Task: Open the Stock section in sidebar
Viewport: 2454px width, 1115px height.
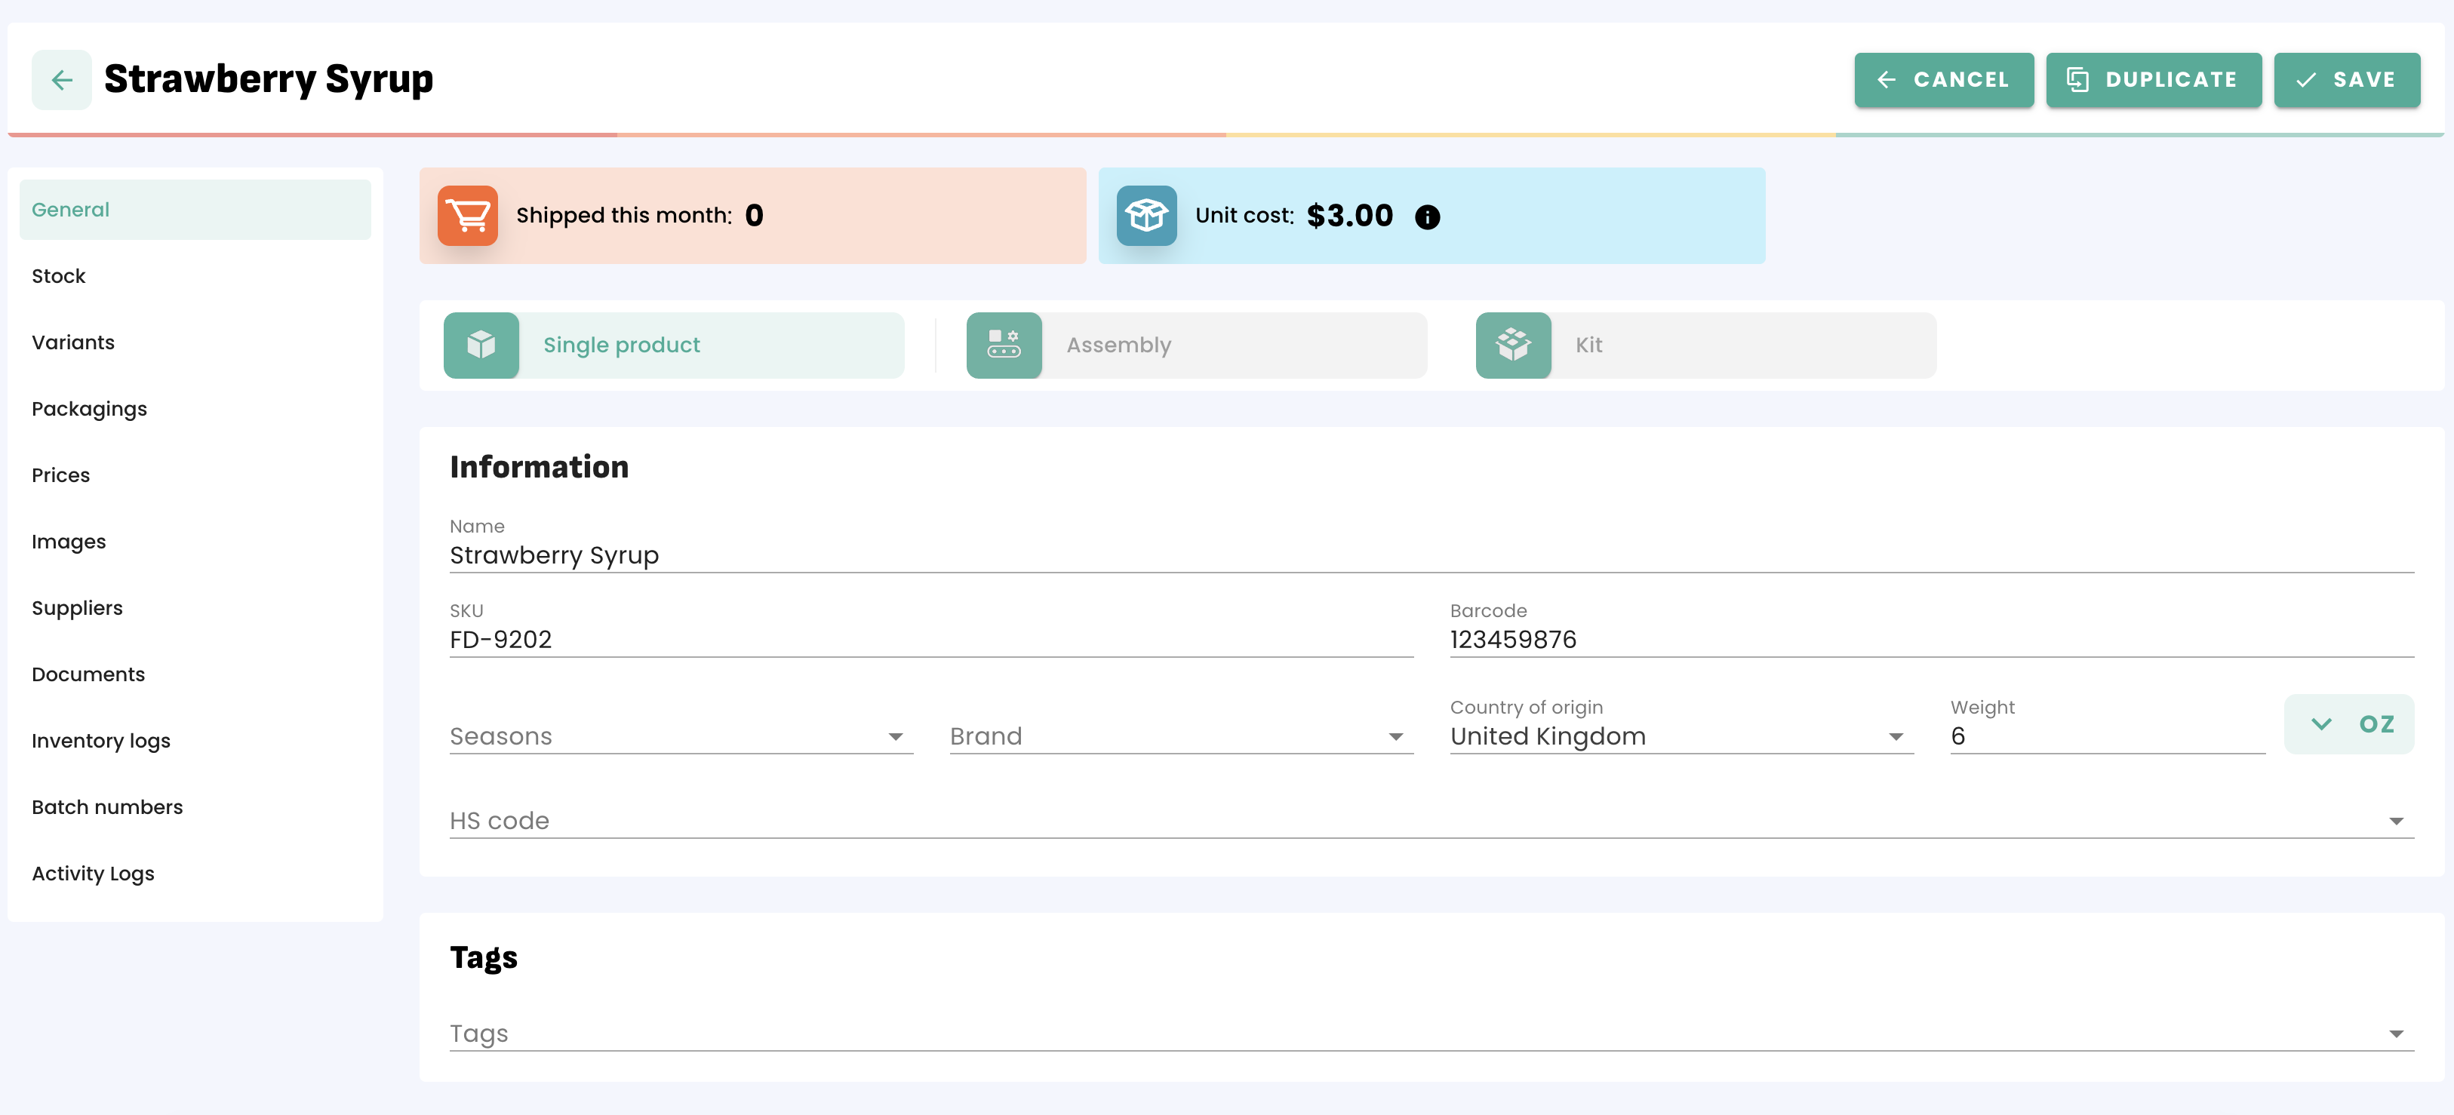Action: [59, 276]
